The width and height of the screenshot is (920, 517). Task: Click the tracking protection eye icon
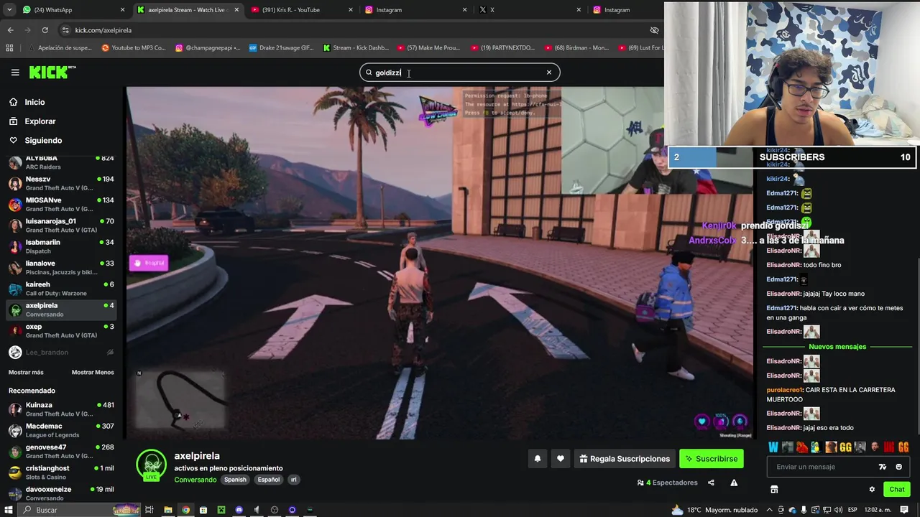tap(654, 30)
